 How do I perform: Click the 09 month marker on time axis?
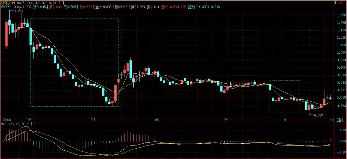tap(226, 120)
